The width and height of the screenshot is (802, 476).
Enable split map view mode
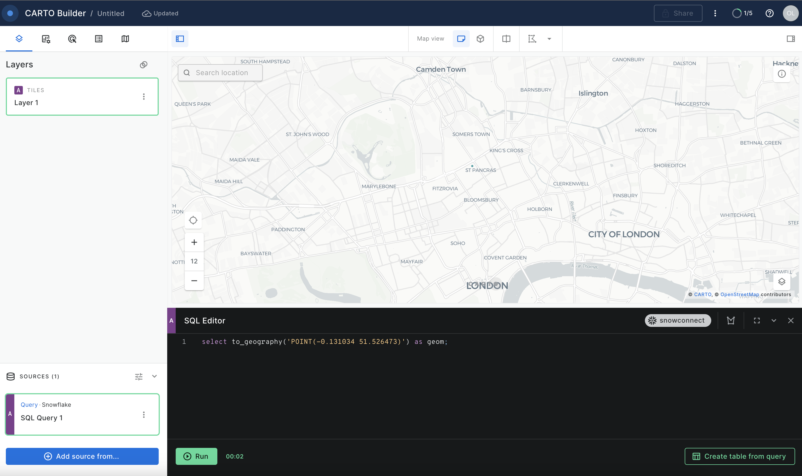[x=506, y=38]
